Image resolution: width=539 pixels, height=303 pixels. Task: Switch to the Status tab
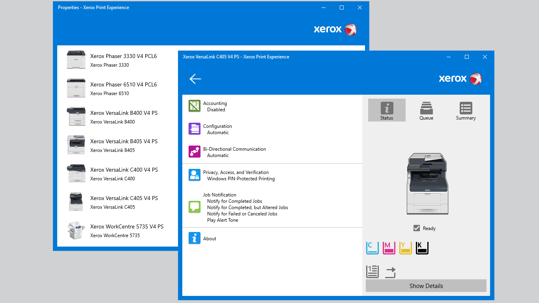point(387,110)
